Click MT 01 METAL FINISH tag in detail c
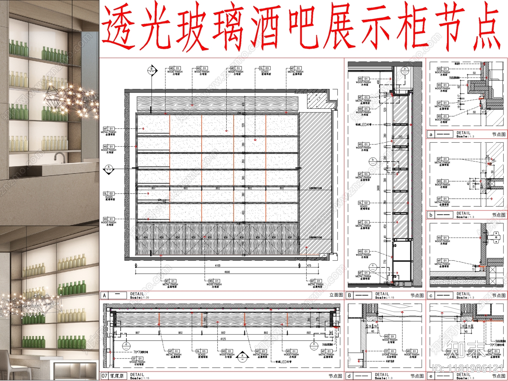508x381 pixels. click(442, 263)
